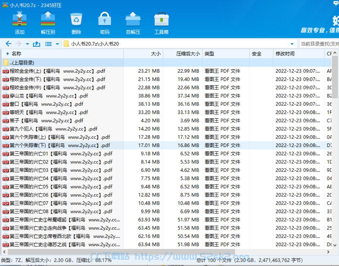Click the address bar path field
This screenshot has width=339, height=266.
(180, 44)
